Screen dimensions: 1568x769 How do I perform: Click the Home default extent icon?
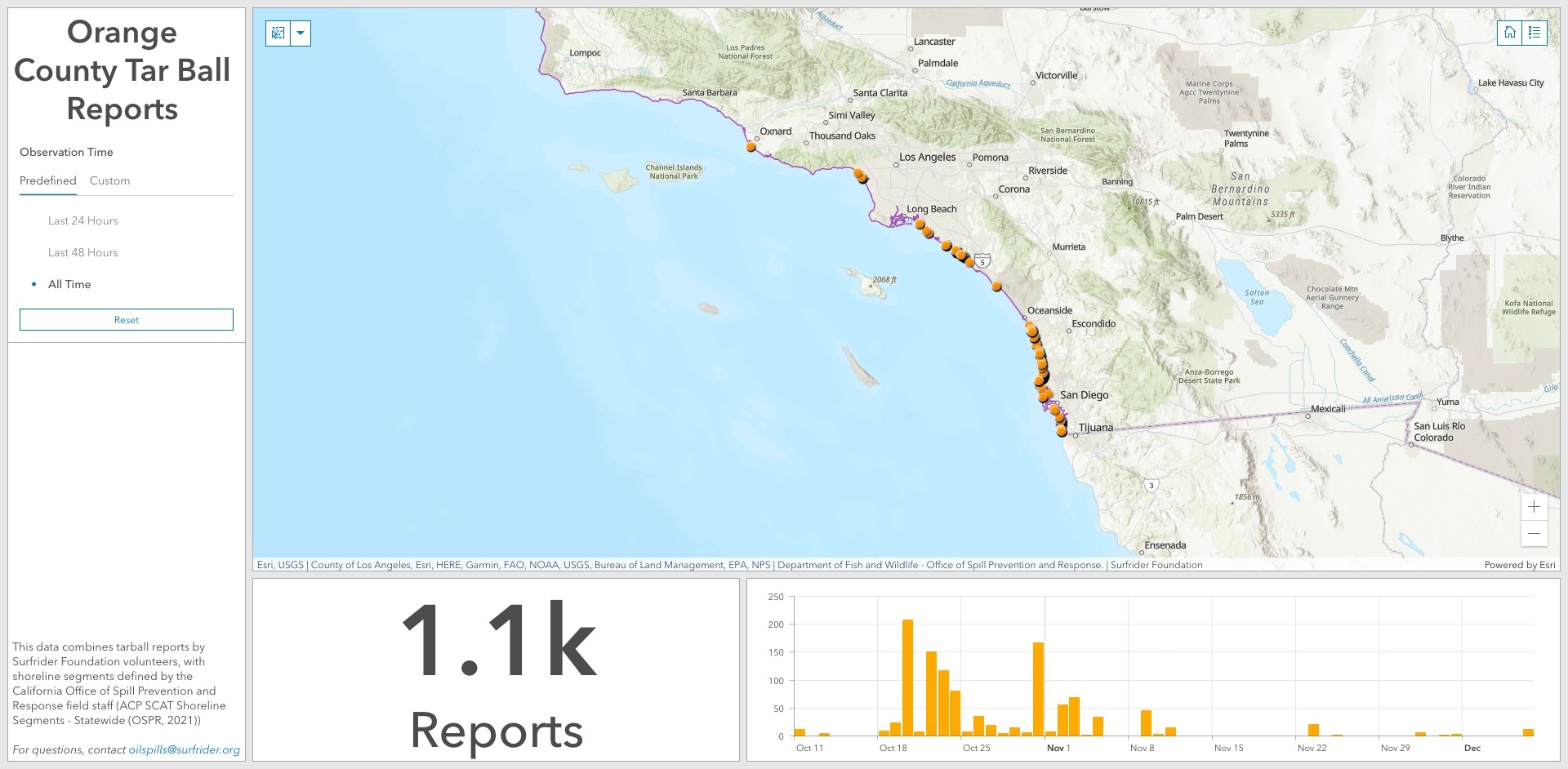1510,33
